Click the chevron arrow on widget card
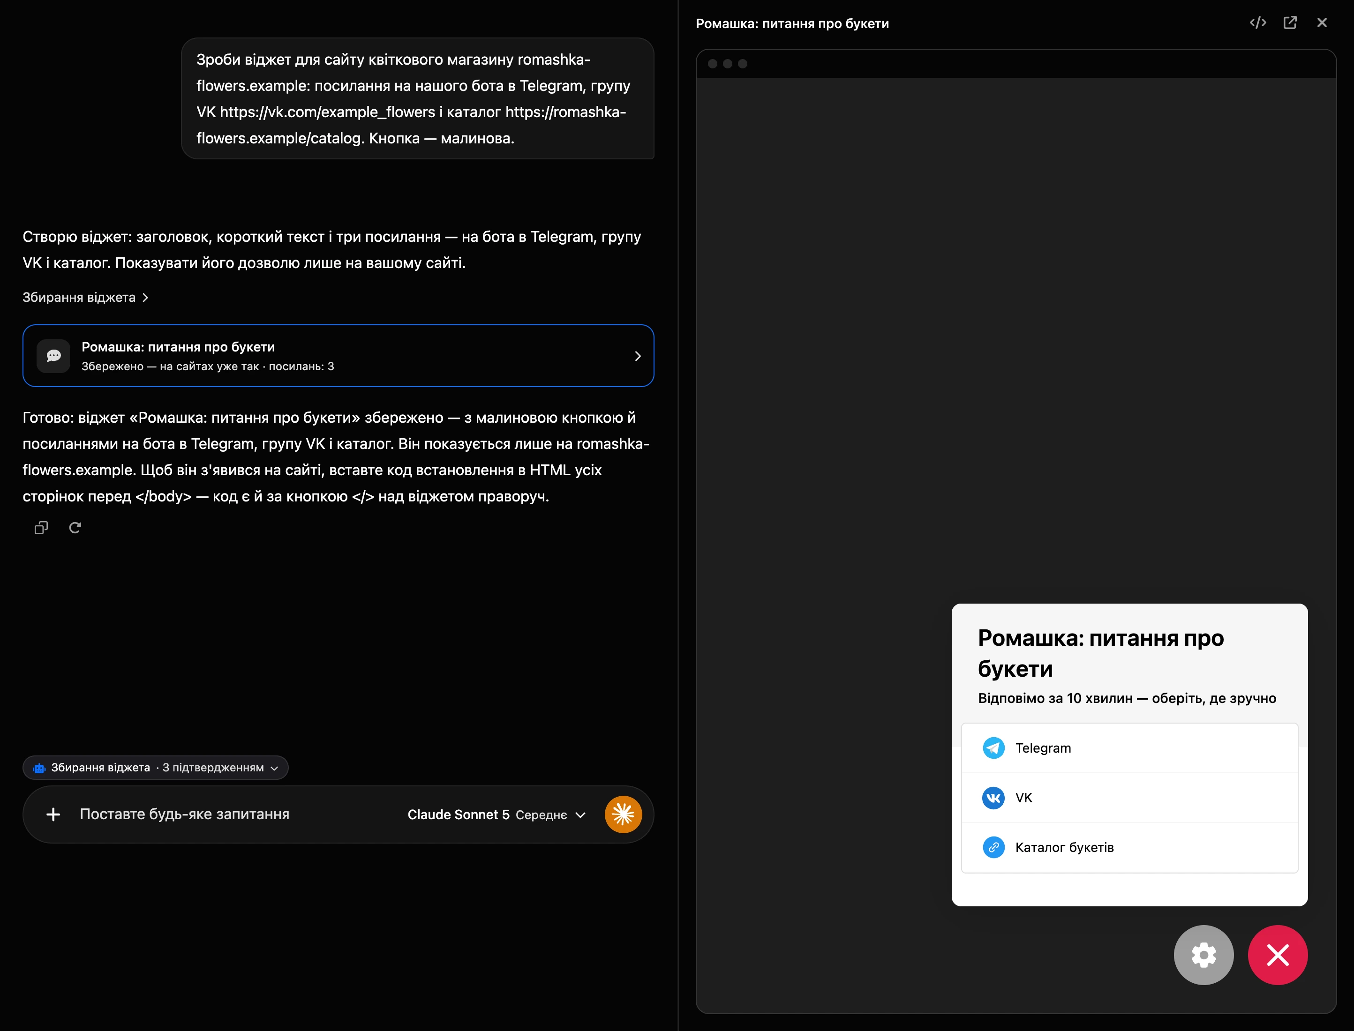Image resolution: width=1354 pixels, height=1031 pixels. [x=638, y=356]
